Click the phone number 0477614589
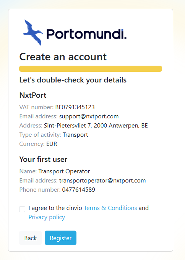The image size is (185, 260). (x=79, y=190)
